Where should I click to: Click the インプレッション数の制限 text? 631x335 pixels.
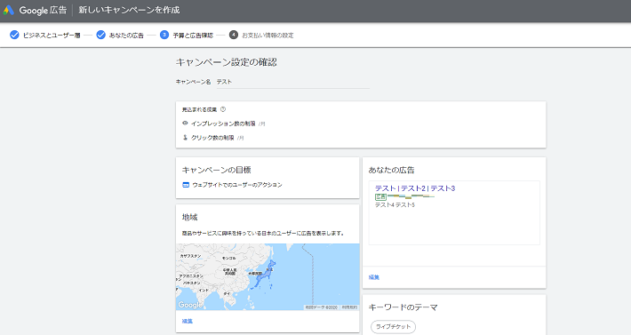click(x=223, y=124)
